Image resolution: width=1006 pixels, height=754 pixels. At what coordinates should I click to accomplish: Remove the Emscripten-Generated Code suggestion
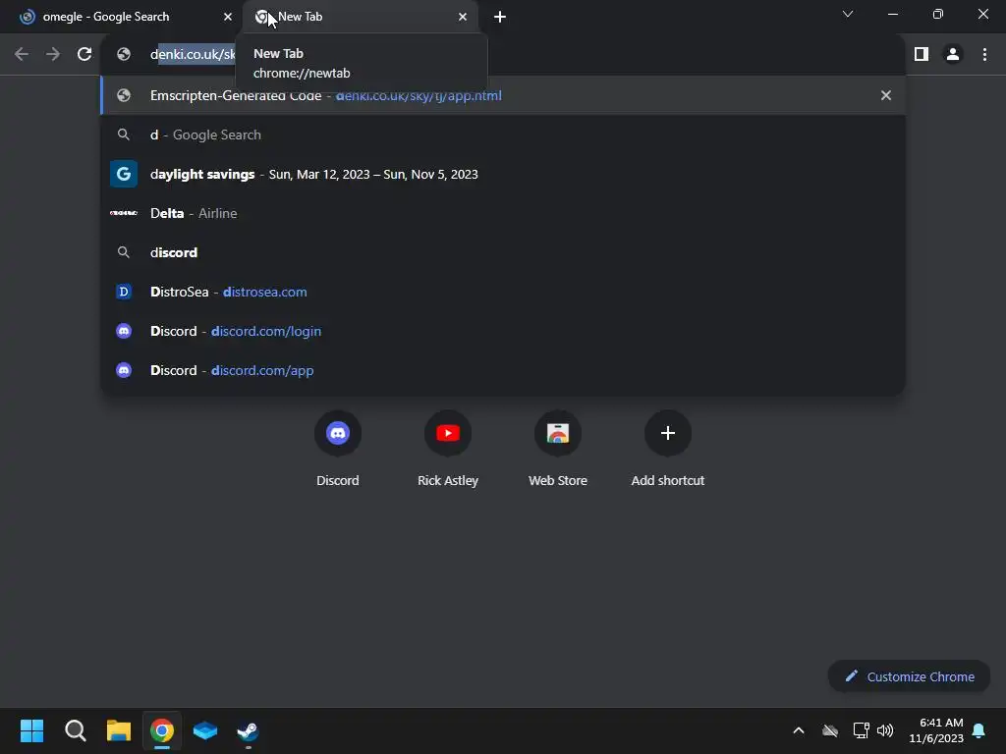[x=886, y=95]
